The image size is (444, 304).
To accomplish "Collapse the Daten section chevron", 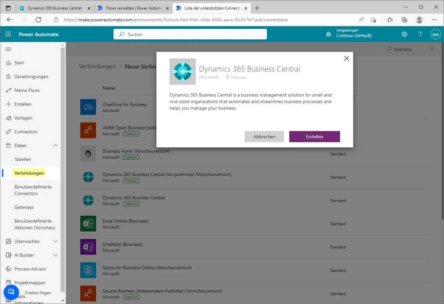I will tap(55, 145).
